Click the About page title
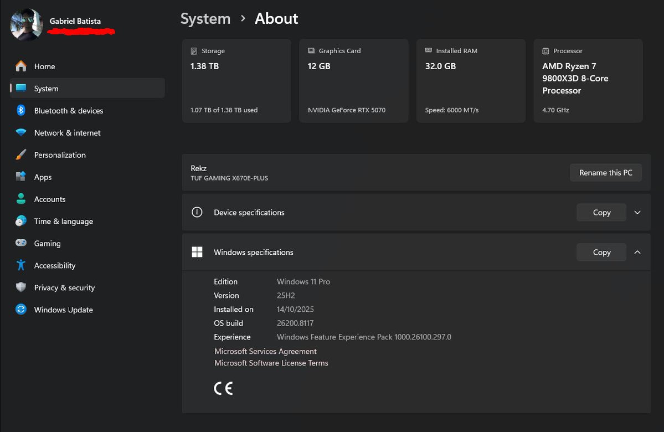Screen dimensions: 664x432 pyautogui.click(x=276, y=19)
